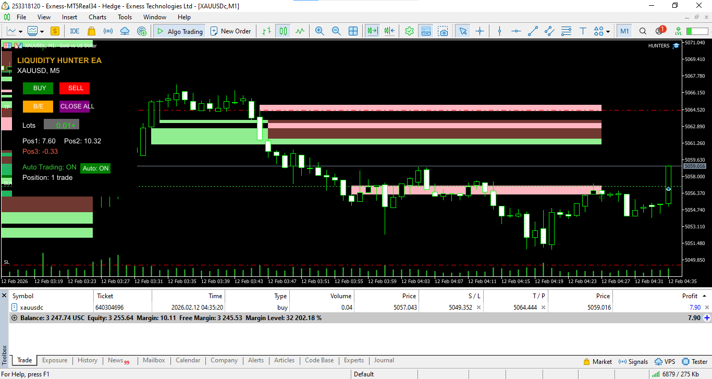Open the shapes objects dropdown arrow
Image resolution: width=712 pixels, height=379 pixels.
[x=608, y=31]
